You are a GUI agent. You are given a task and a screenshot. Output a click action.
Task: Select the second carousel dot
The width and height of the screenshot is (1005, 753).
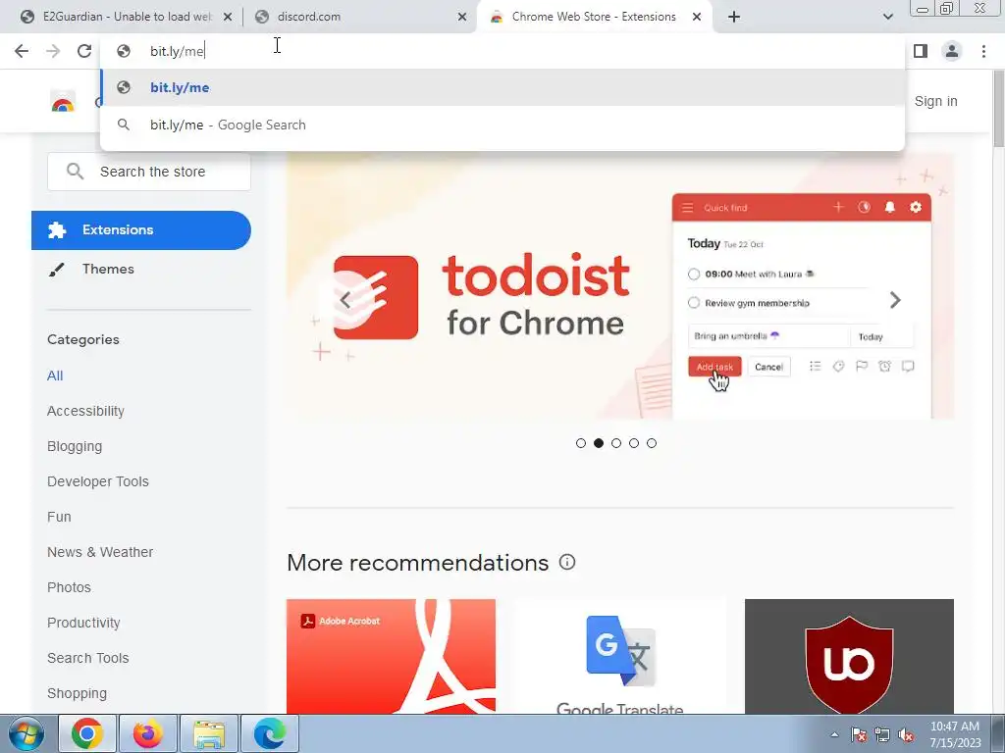599,443
